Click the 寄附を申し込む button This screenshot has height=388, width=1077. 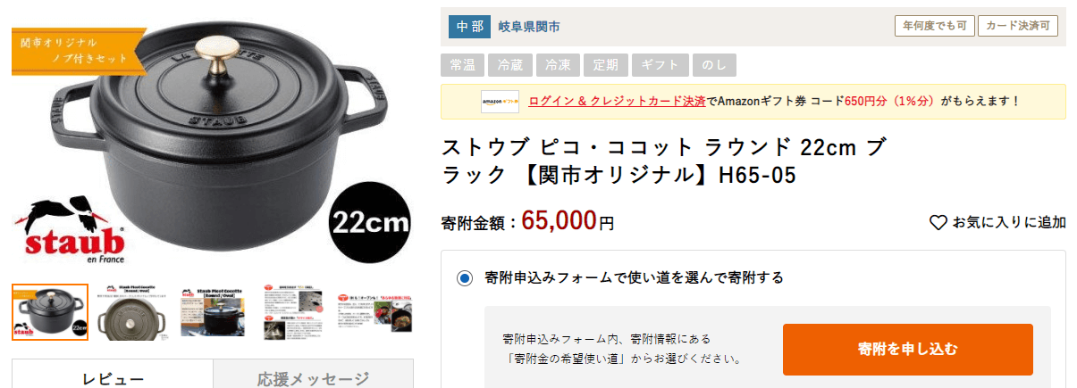tap(907, 349)
